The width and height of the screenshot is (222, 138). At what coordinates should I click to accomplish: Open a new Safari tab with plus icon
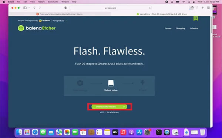click(203, 8)
